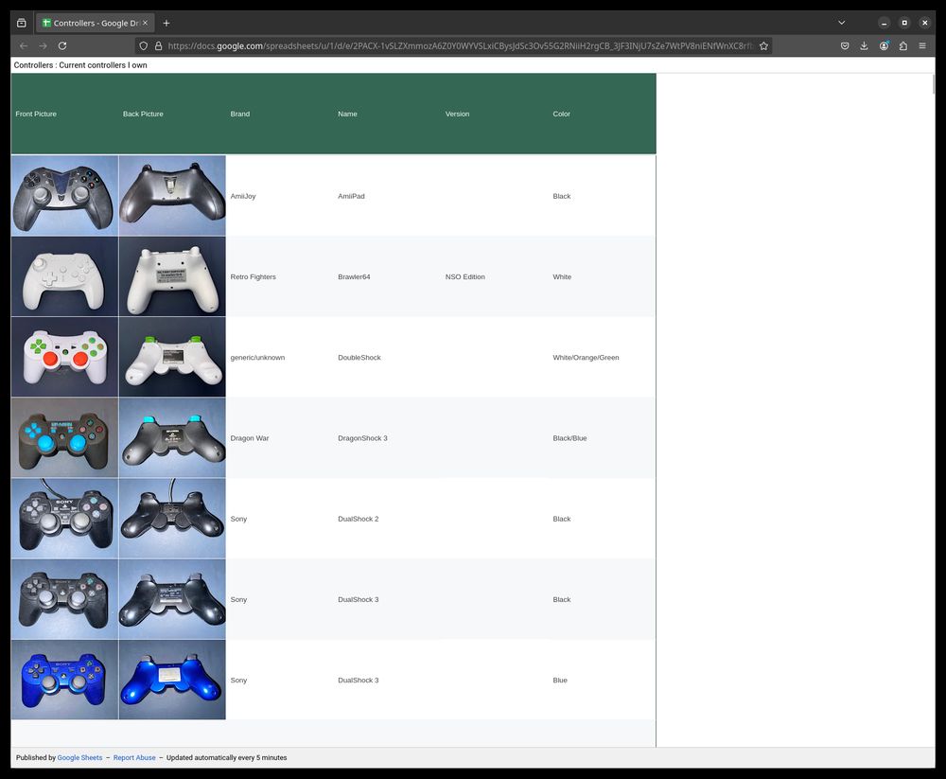This screenshot has width=946, height=779.
Task: Show site security padlock info
Action: (x=159, y=45)
